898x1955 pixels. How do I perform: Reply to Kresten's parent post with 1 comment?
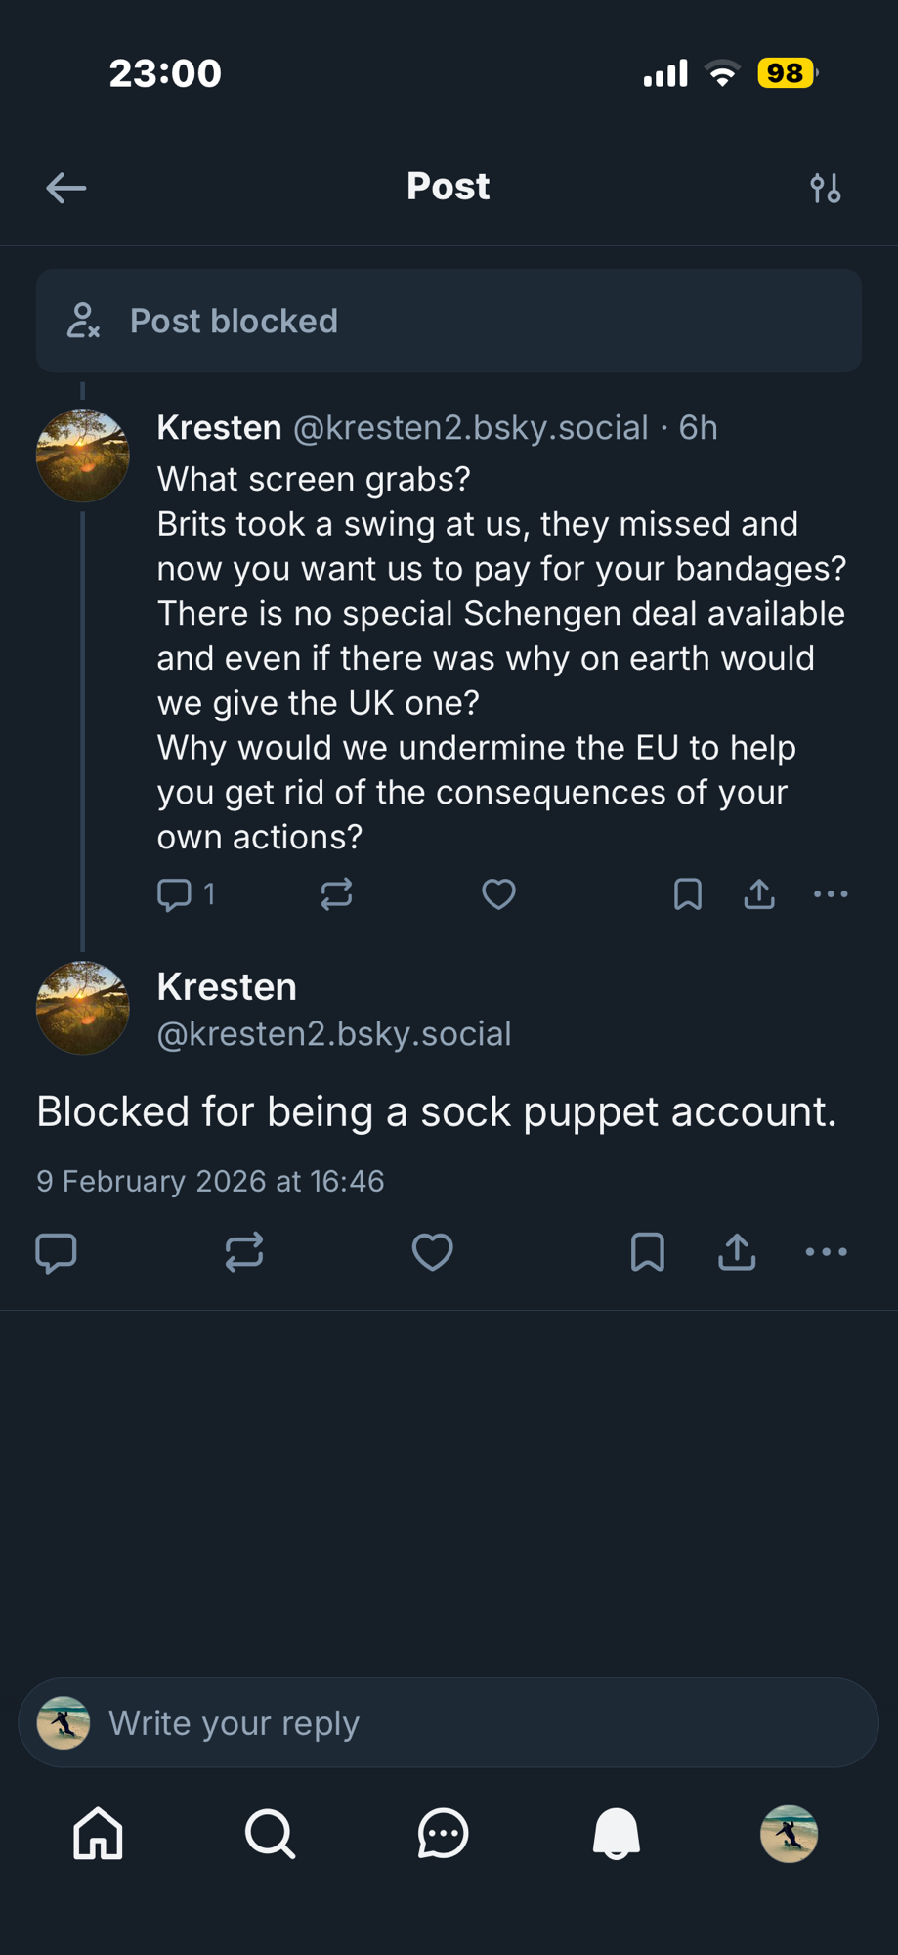176,894
